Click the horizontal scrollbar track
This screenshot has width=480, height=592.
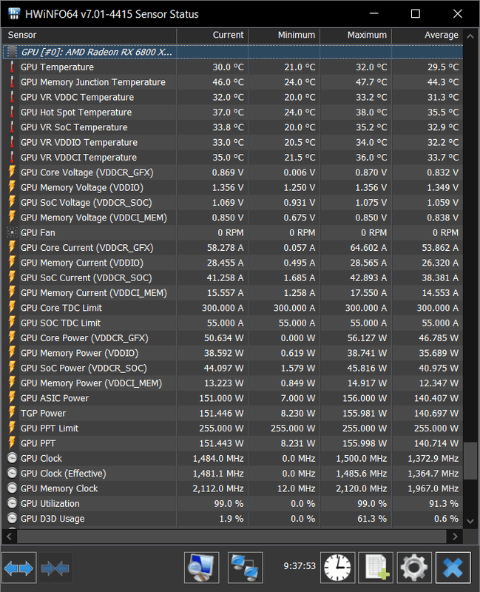[x=231, y=536]
